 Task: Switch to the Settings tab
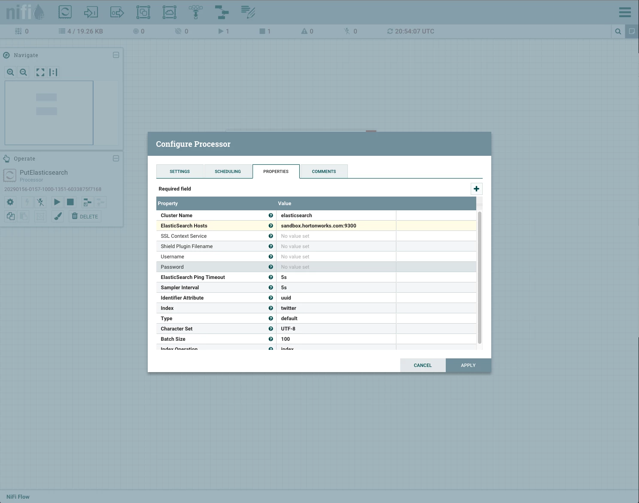(180, 171)
